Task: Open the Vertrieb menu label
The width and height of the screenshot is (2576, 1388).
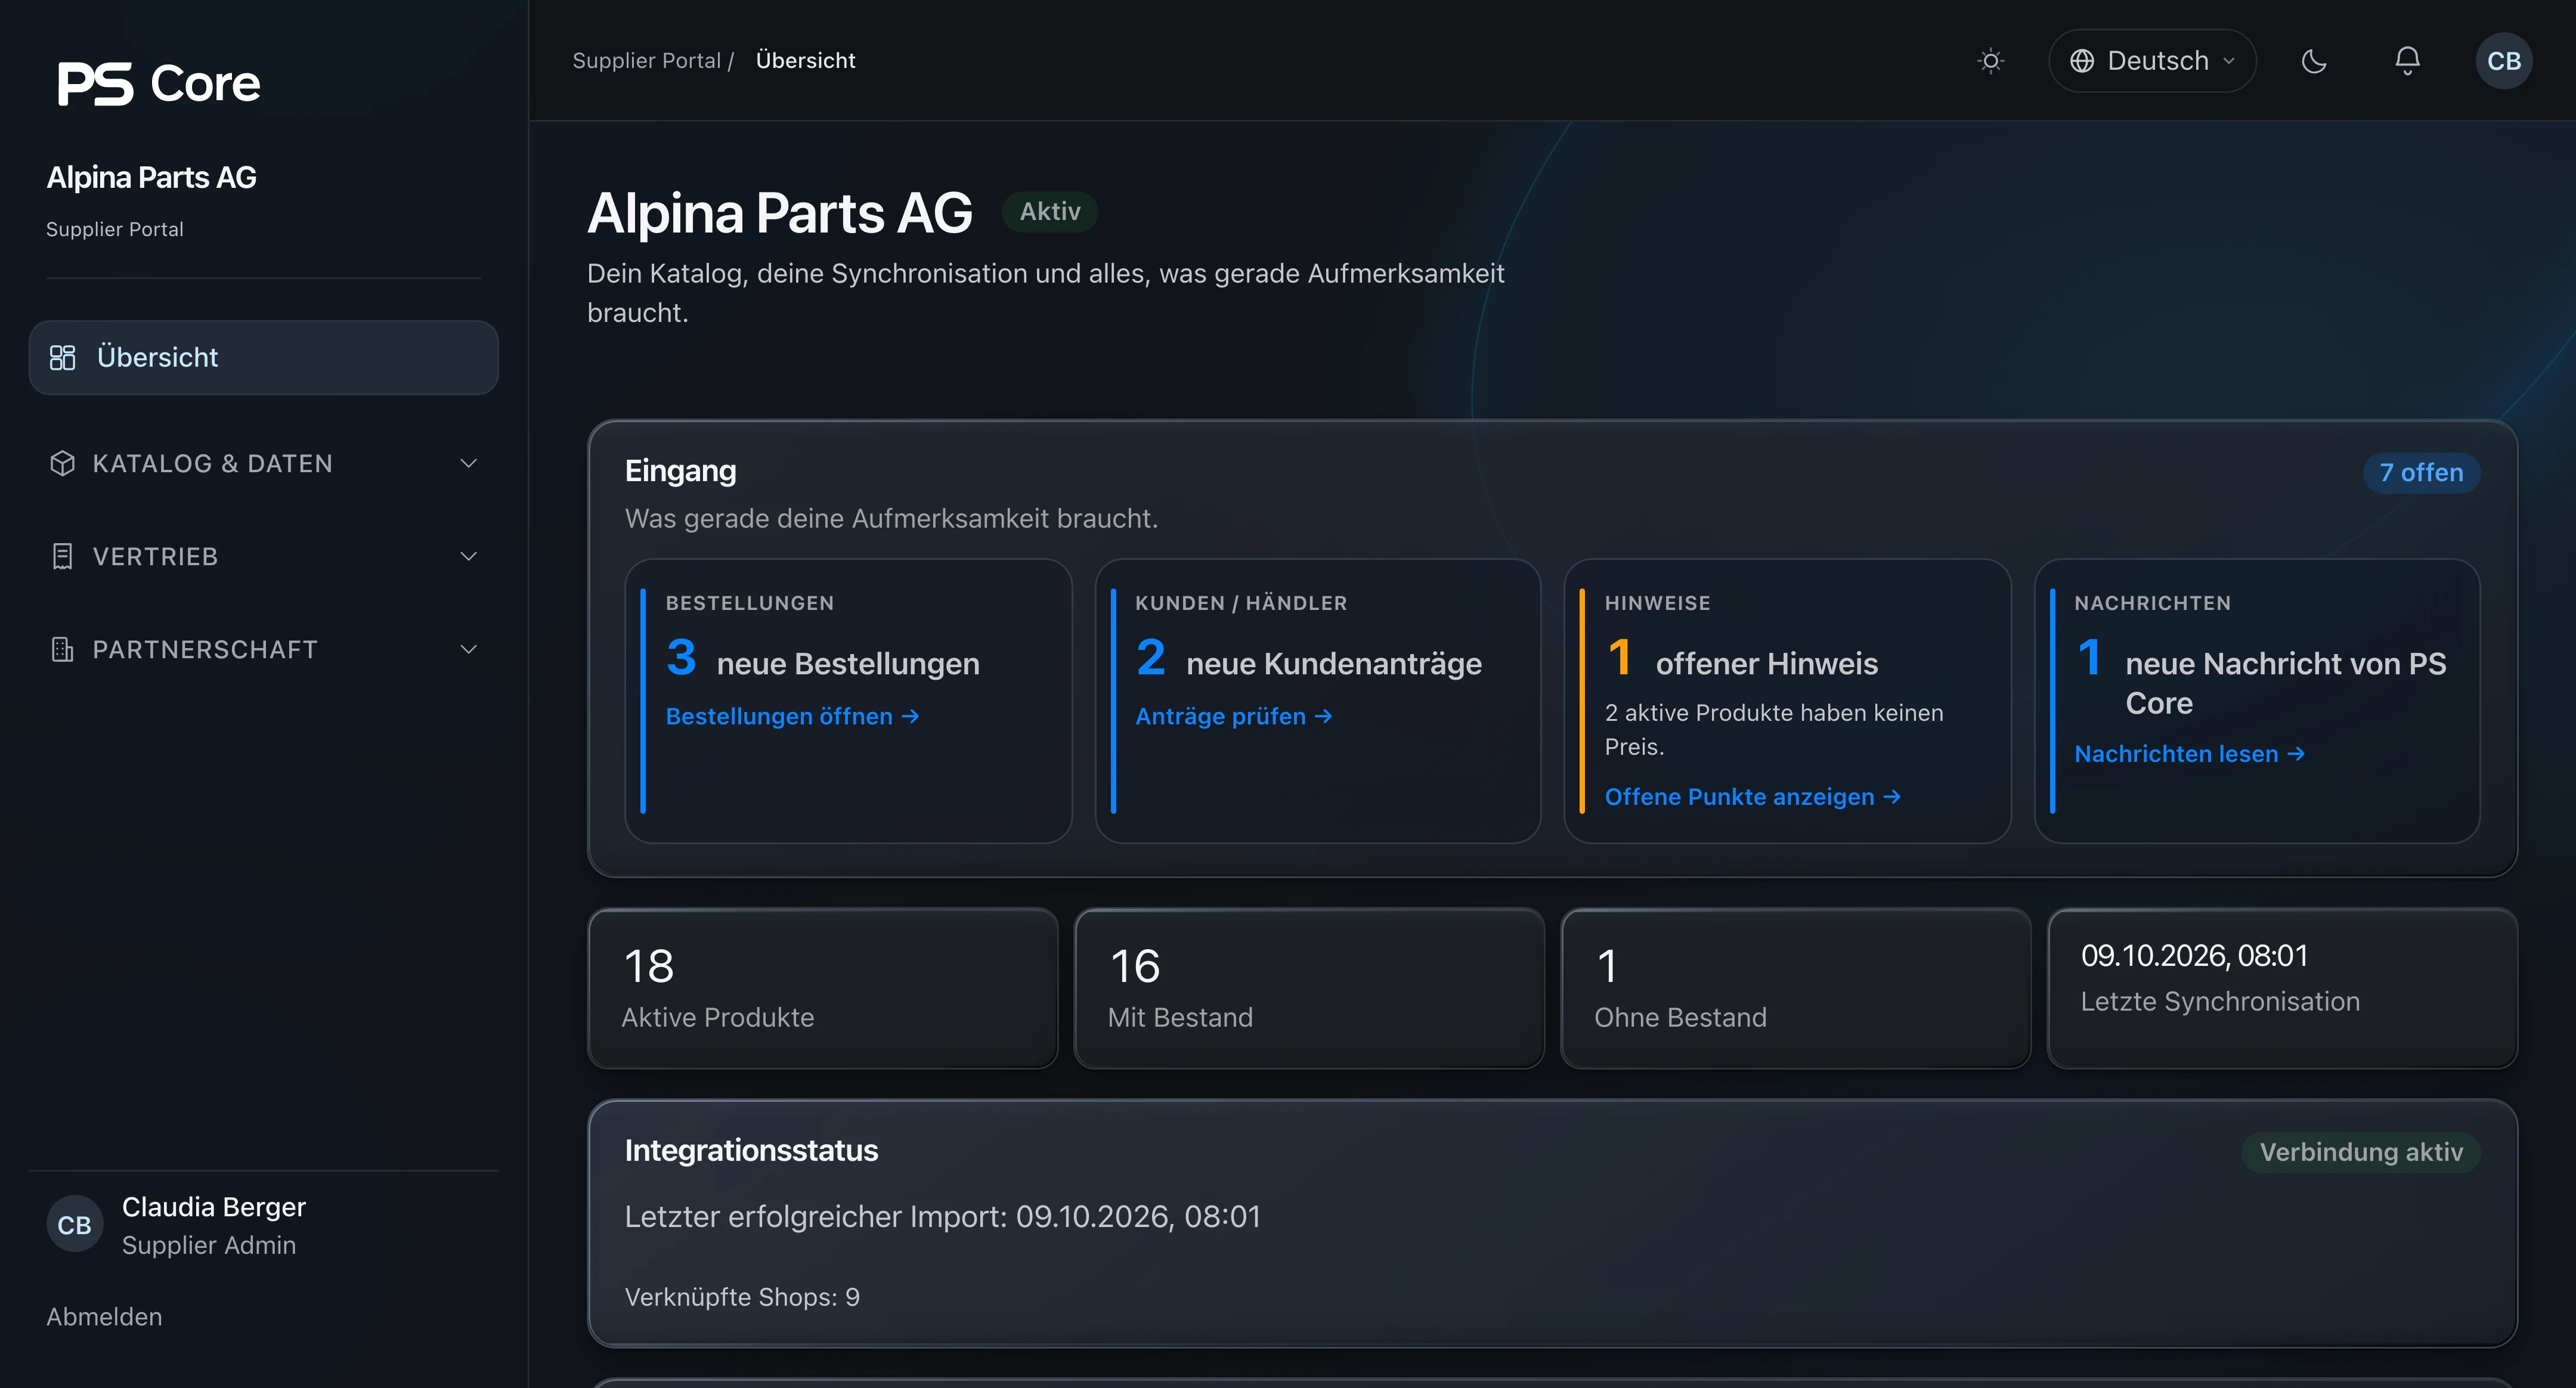Action: click(x=155, y=556)
